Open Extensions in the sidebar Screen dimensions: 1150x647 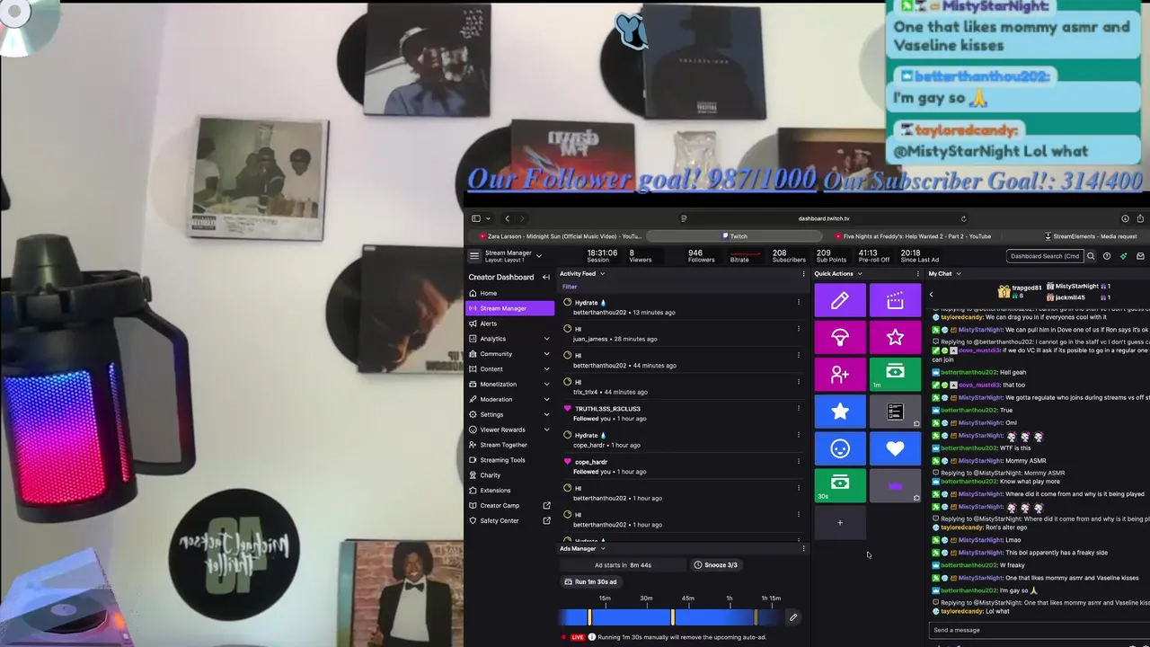pos(509,491)
